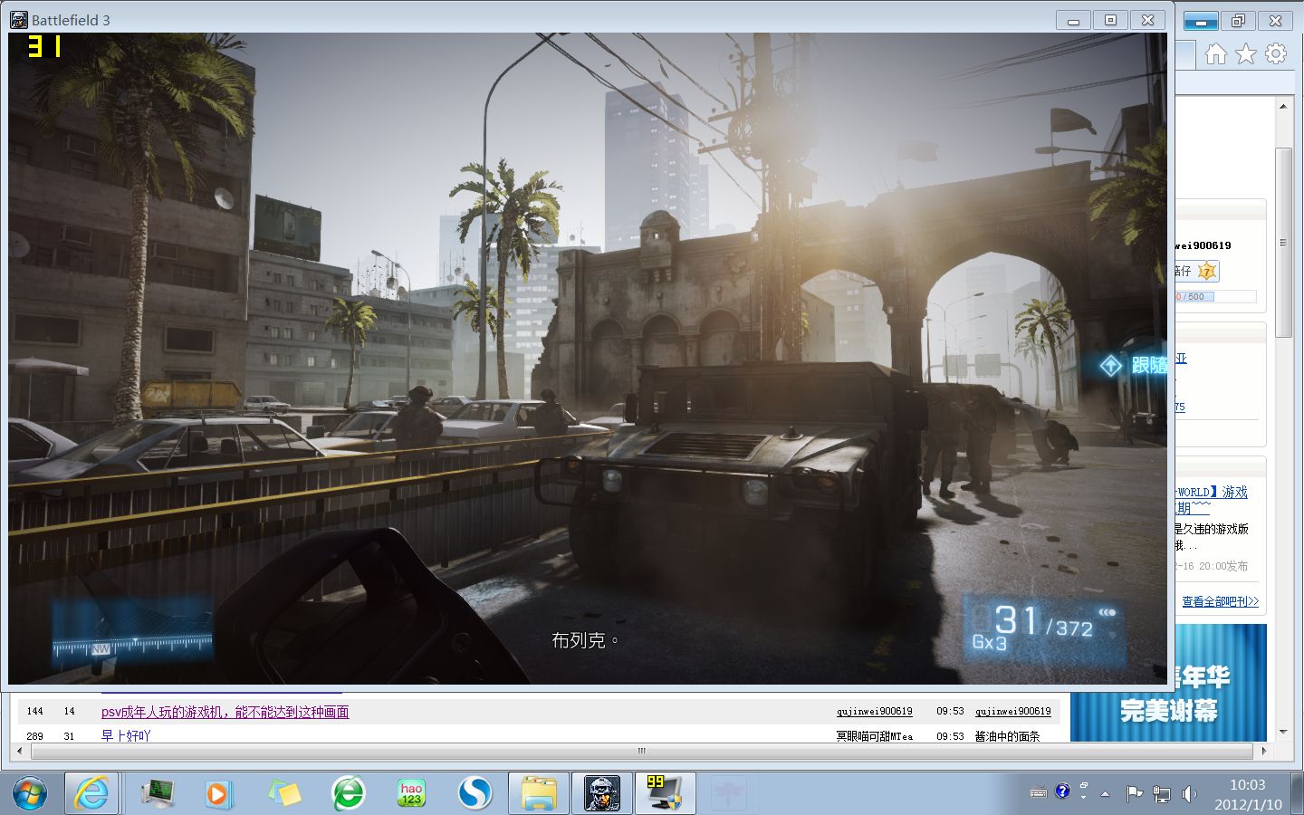Launch the green 360 browser icon
1304x815 pixels.
tap(349, 794)
